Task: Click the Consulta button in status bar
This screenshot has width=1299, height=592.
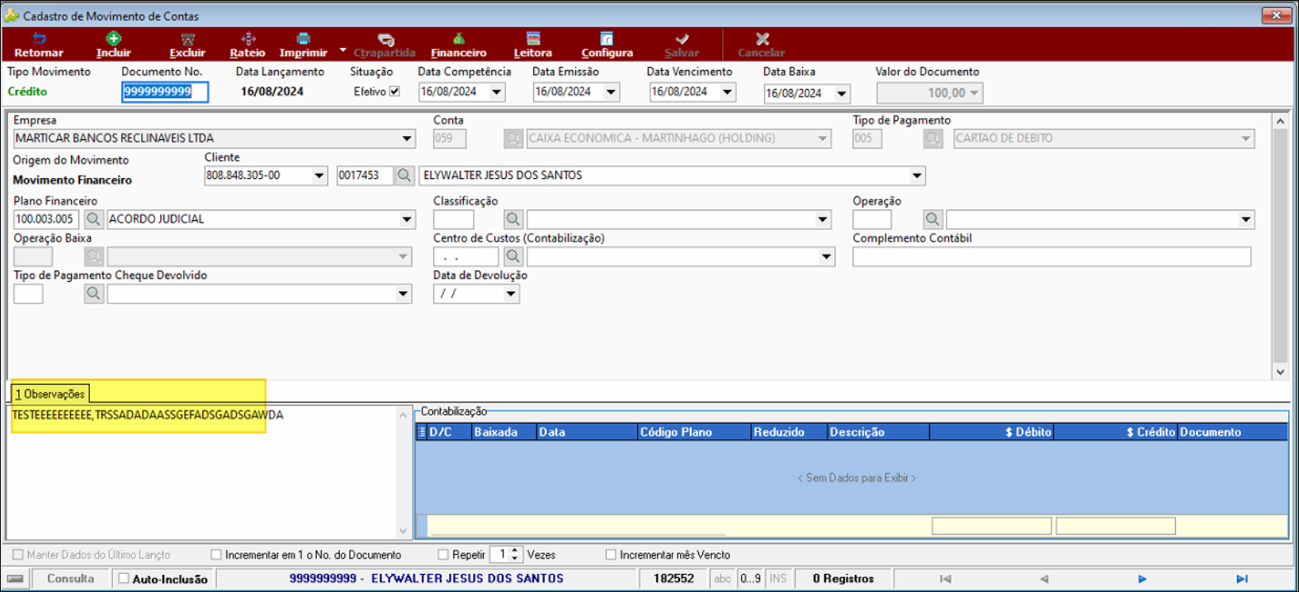Action: point(70,579)
